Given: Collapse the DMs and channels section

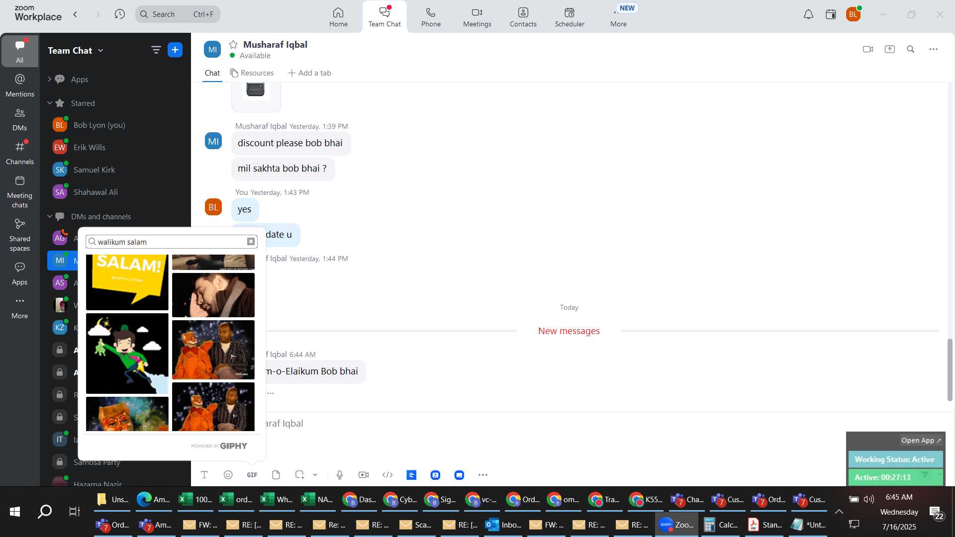Looking at the screenshot, I should (49, 216).
